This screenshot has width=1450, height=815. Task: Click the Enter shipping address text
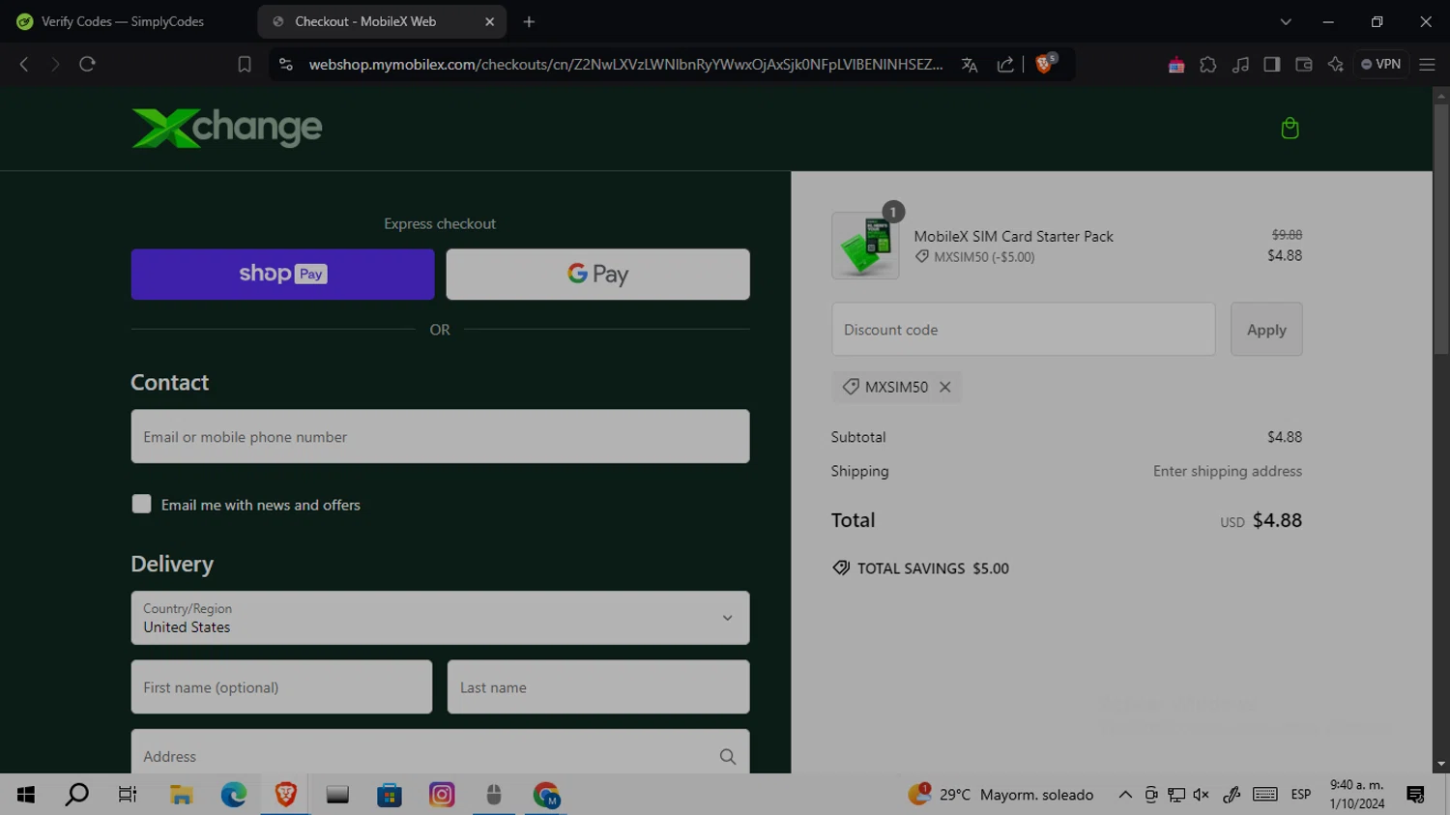pos(1228,471)
